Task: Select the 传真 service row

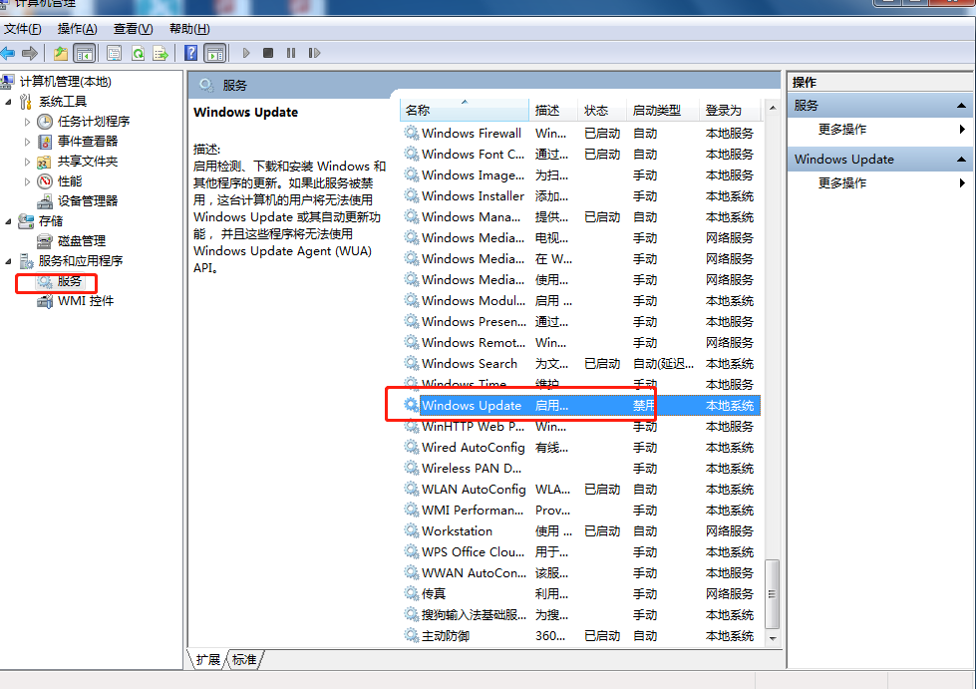Action: click(x=581, y=593)
